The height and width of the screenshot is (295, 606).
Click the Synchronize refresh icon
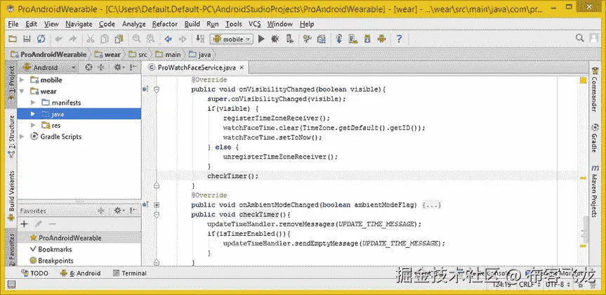41,39
